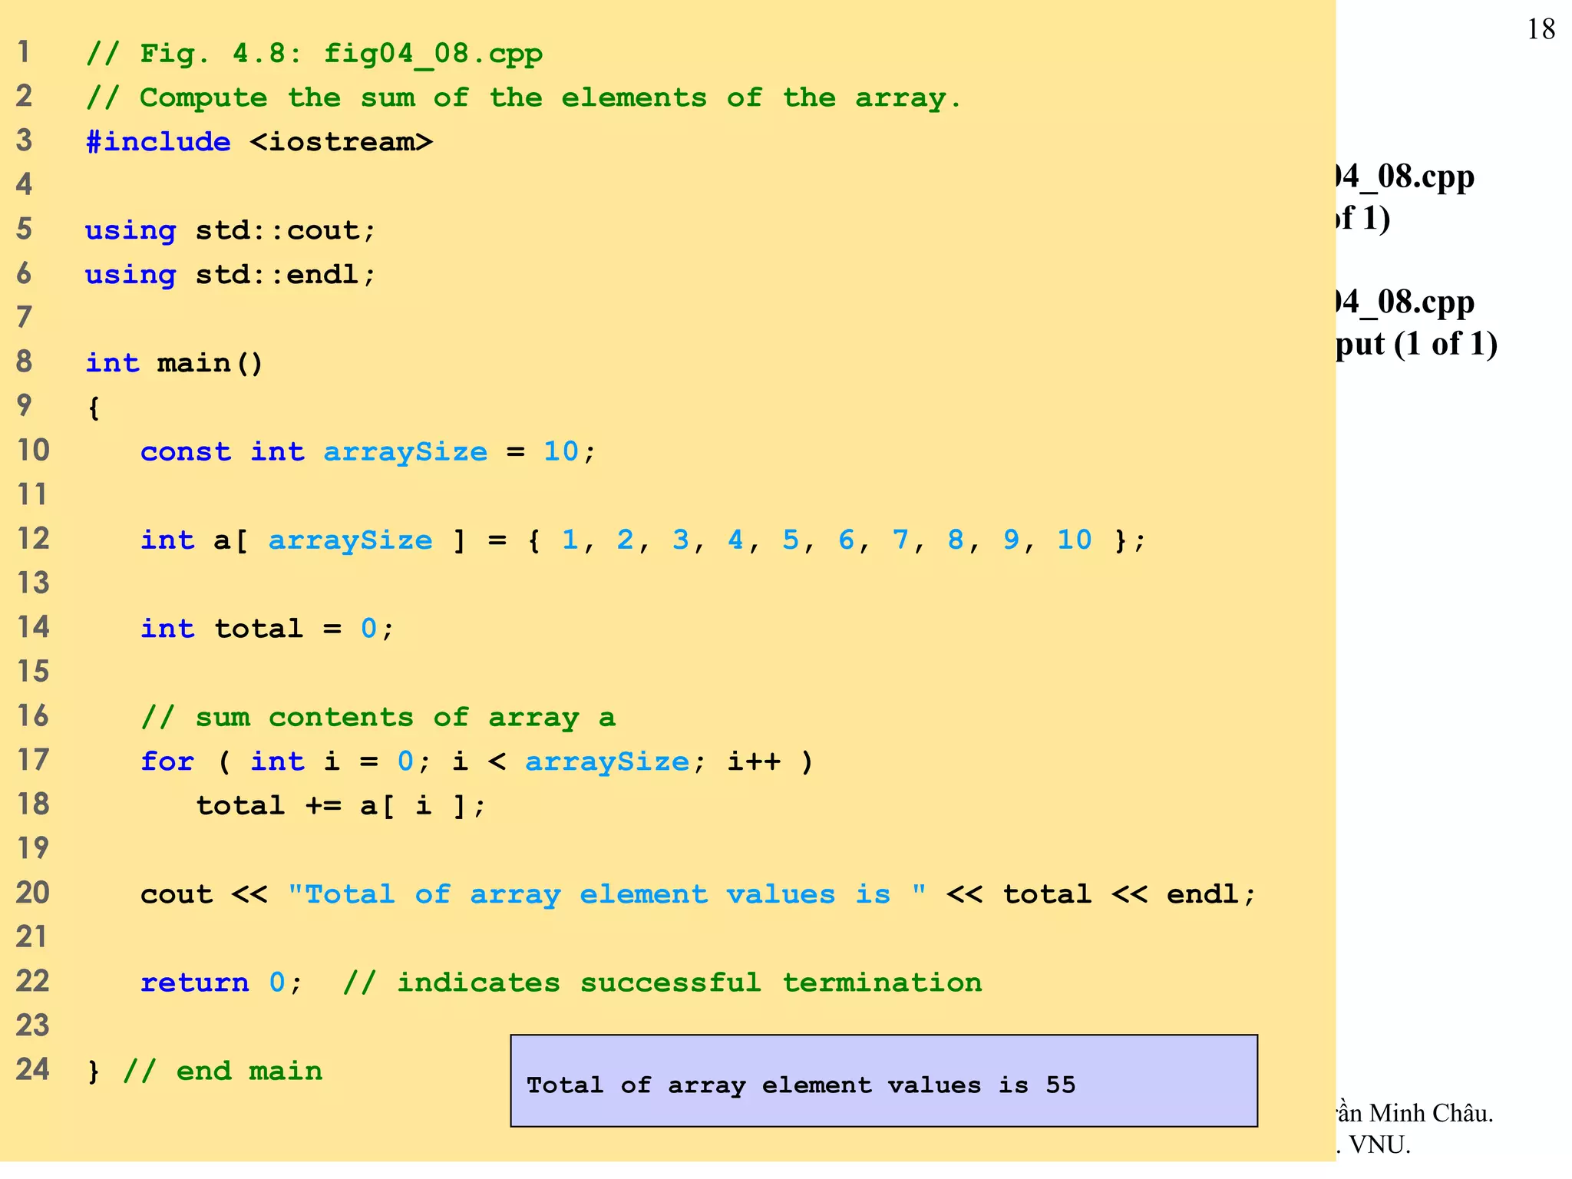Click the opening brace on line 9
This screenshot has height=1179, width=1572.
click(x=94, y=408)
